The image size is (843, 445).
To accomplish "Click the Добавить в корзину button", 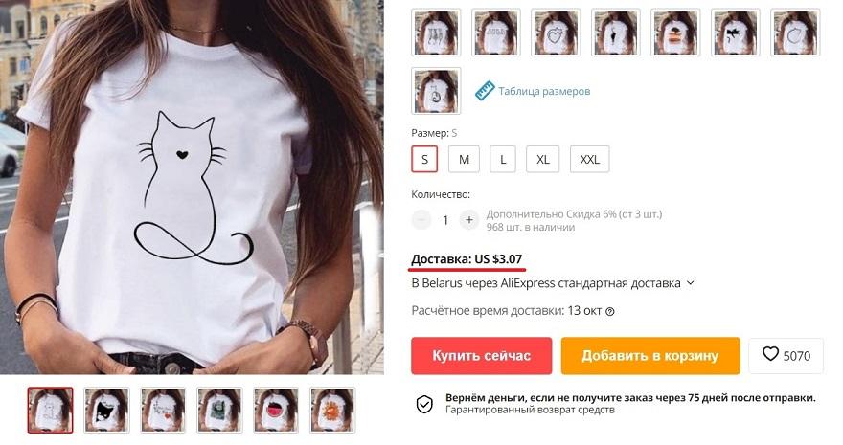I will [x=650, y=355].
